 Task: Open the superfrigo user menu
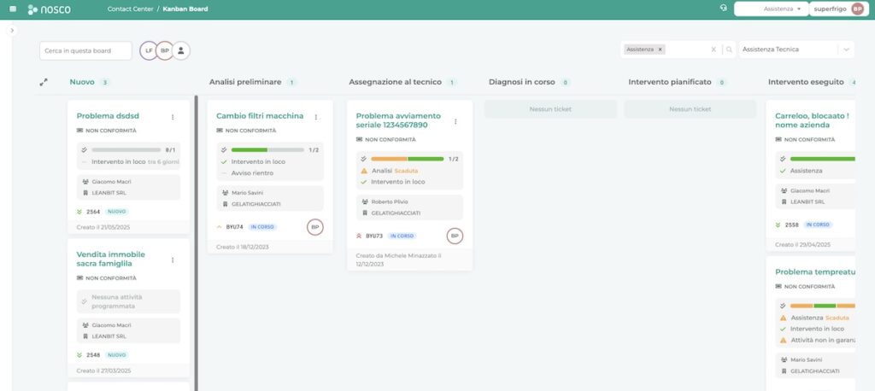[839, 9]
